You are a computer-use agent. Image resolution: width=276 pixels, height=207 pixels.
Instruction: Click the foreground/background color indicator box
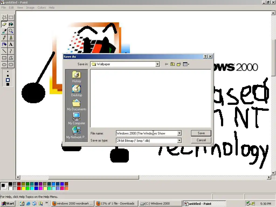[x=4, y=186]
